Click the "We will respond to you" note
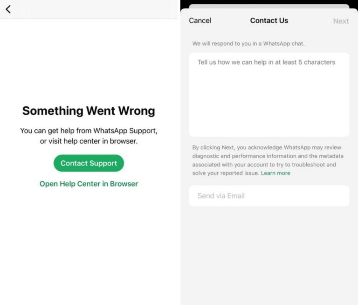 [248, 43]
